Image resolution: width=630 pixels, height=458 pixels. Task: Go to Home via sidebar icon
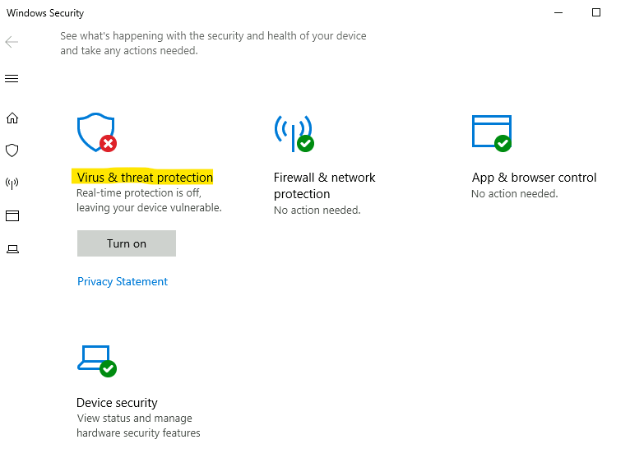[12, 118]
